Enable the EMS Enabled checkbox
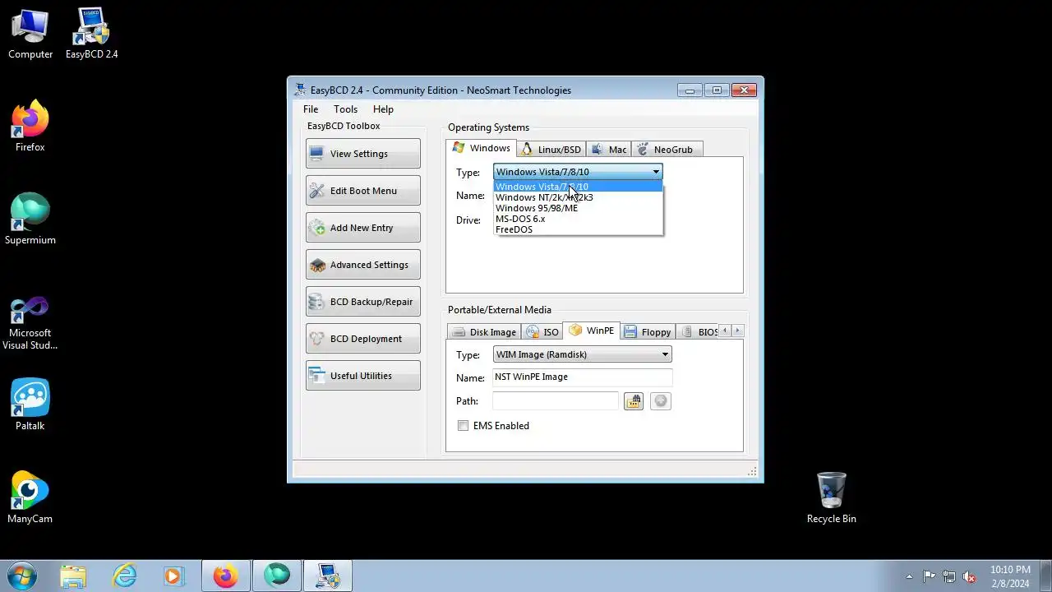Viewport: 1052px width, 592px height. pyautogui.click(x=464, y=426)
